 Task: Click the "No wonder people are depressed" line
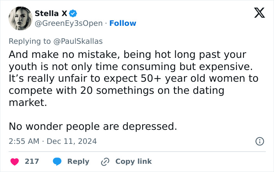tap(93, 127)
